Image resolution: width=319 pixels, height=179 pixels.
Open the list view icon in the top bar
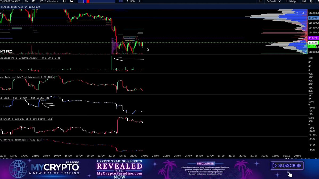pos(261,1)
